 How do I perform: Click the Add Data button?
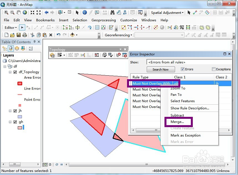[72, 35]
